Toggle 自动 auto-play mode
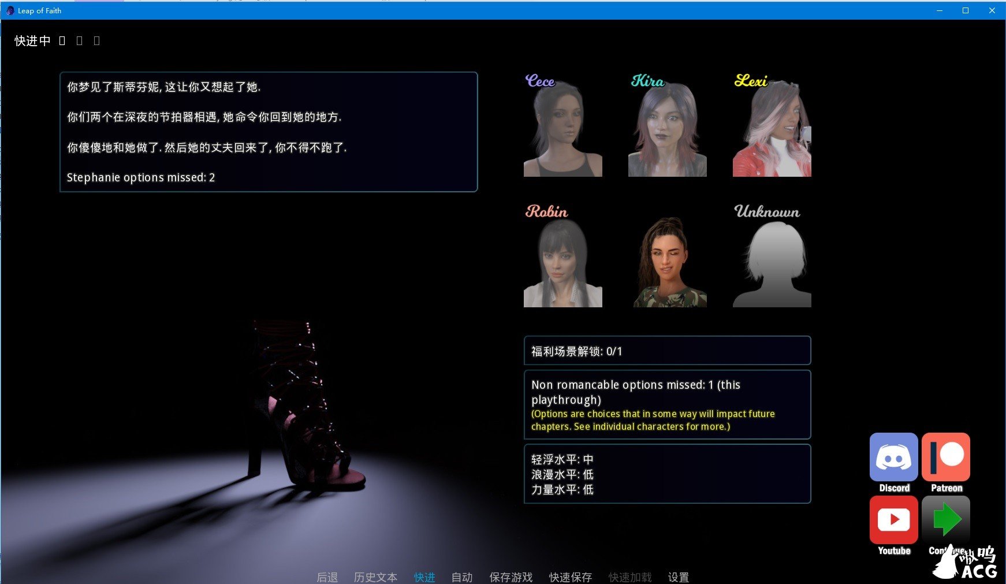The height and width of the screenshot is (584, 1006). click(x=461, y=576)
